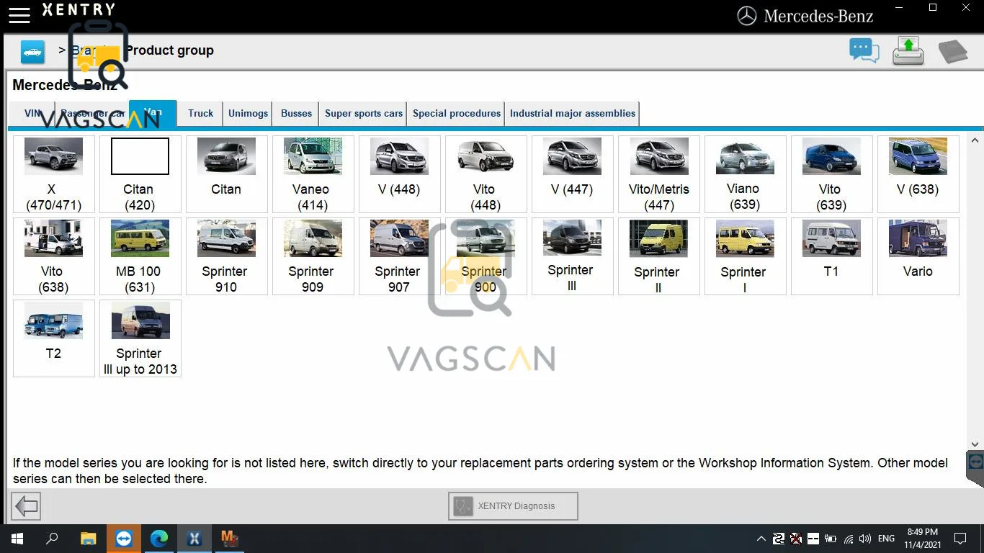
Task: Launch File Explorer from the taskbar
Action: click(88, 539)
